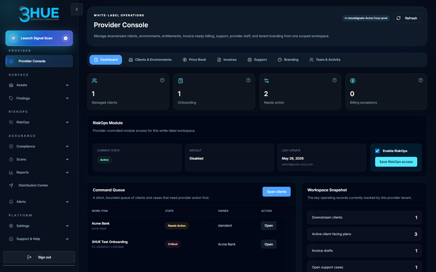Open help for Billing exceptions card
436x272 pixels.
[421, 80]
